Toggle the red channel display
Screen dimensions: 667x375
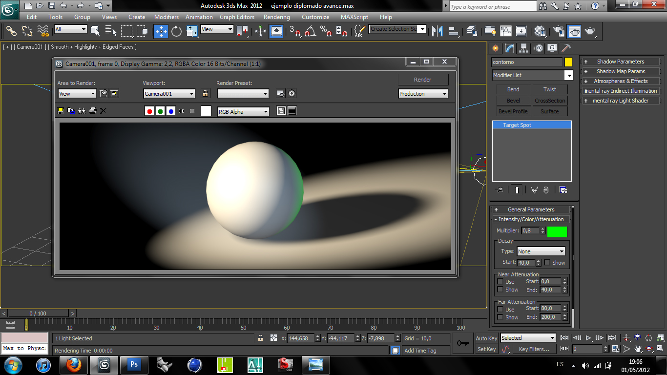[149, 111]
